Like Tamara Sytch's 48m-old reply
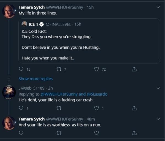 pyautogui.click(x=97, y=133)
